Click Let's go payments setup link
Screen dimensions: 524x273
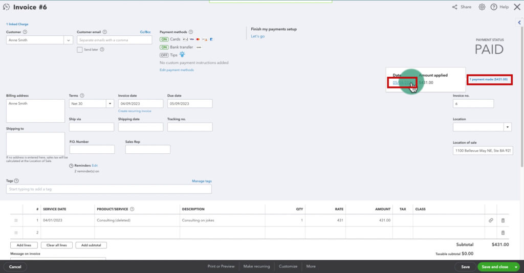[x=258, y=36]
